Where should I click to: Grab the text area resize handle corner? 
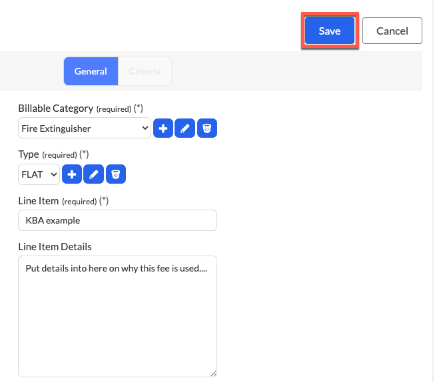(x=213, y=374)
